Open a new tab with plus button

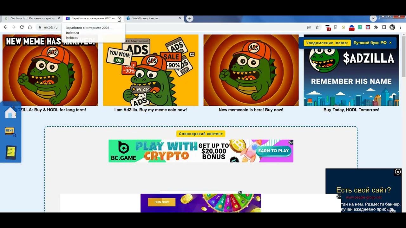[x=190, y=18]
